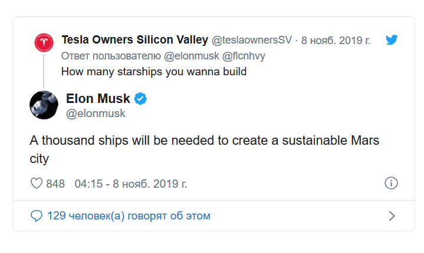Open Elon Musk's profile picture

44,105
